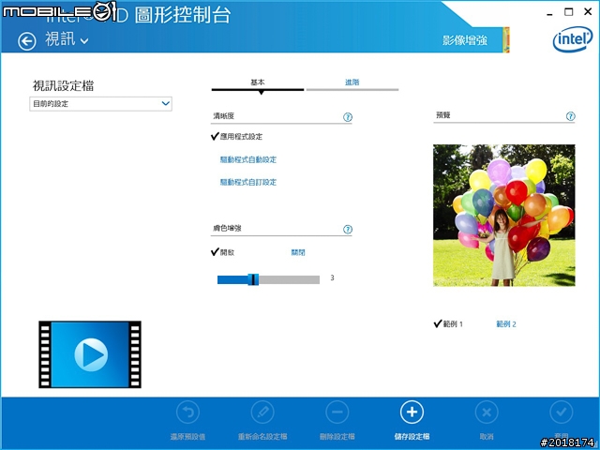Viewport: 600px width, 450px height.
Task: Go back with the circular arrow icon
Action: [x=27, y=41]
